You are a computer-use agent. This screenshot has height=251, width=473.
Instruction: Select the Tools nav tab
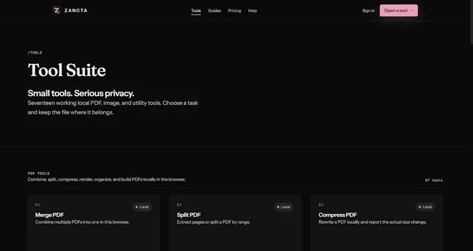coord(196,11)
